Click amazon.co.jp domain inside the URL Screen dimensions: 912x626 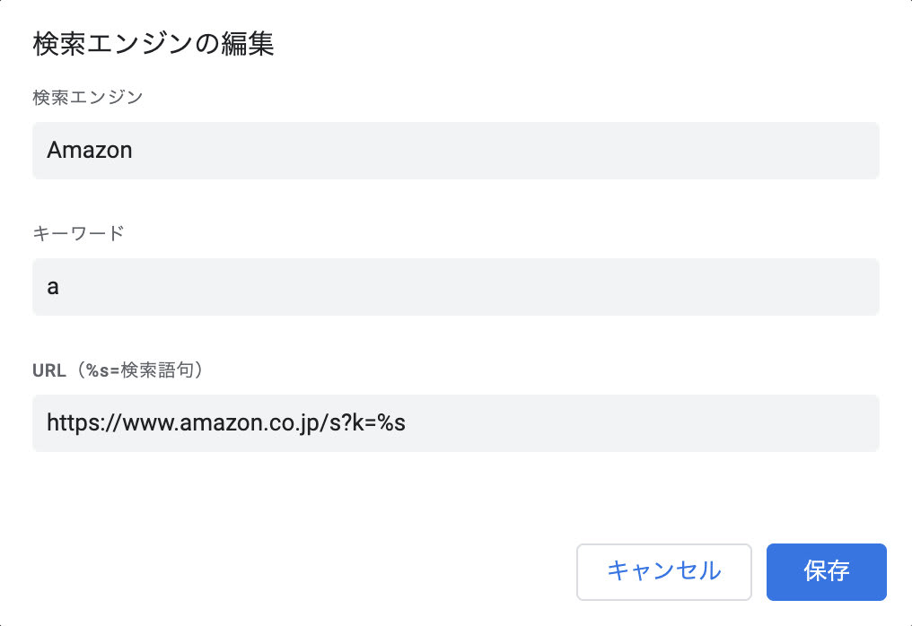pos(241,423)
